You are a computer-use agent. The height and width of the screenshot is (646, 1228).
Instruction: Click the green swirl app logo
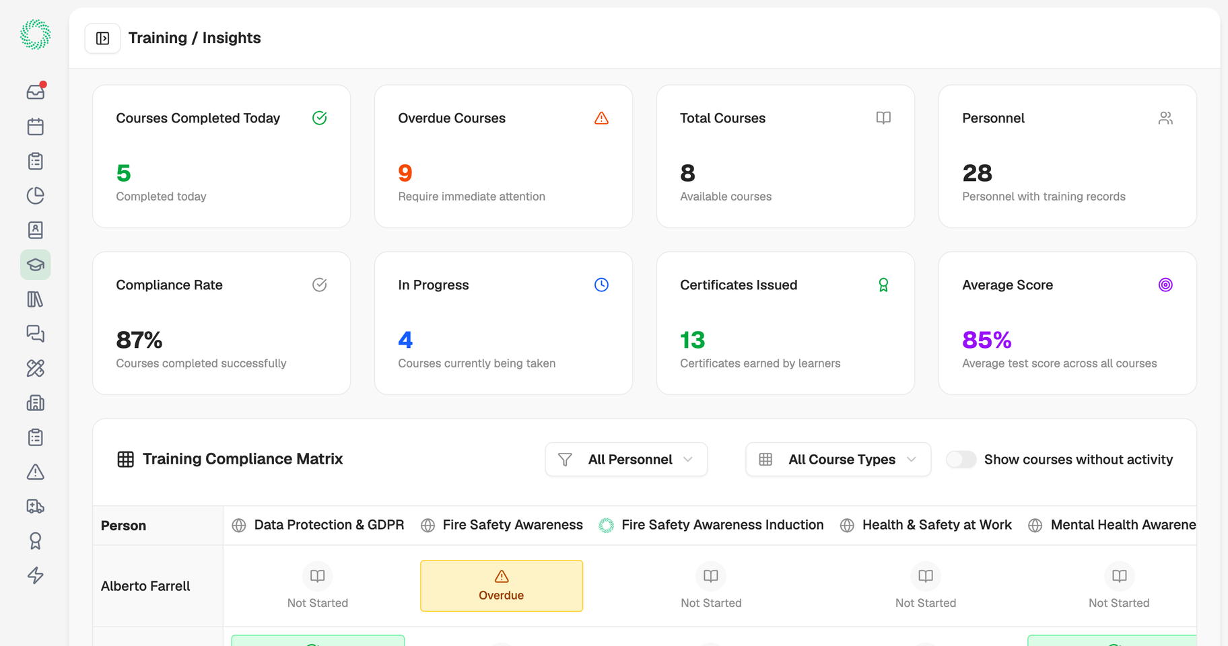[x=36, y=35]
